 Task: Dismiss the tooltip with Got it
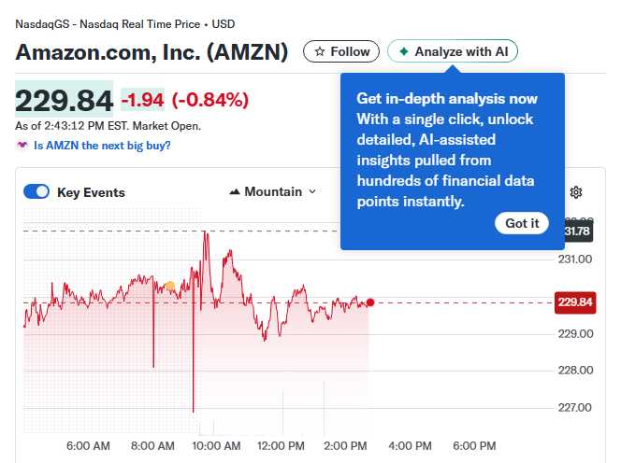point(522,223)
